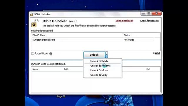The height and width of the screenshot is (106, 188).
Task: Click the Pid column header
Action: [x=148, y=69]
